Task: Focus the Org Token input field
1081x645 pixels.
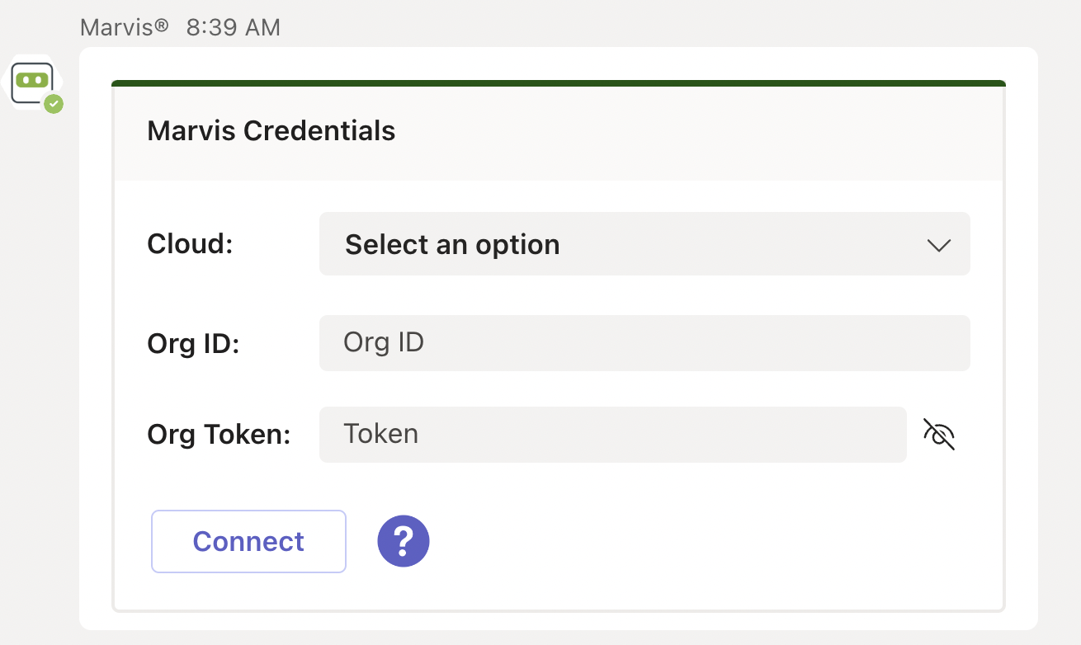Action: pos(612,434)
